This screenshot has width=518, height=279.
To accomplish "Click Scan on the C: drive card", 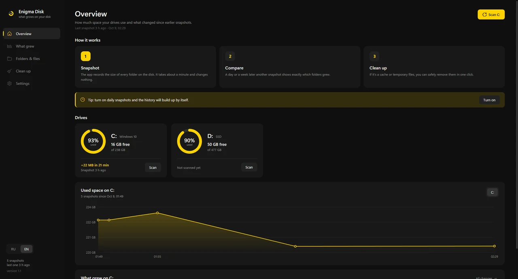I will click(153, 167).
